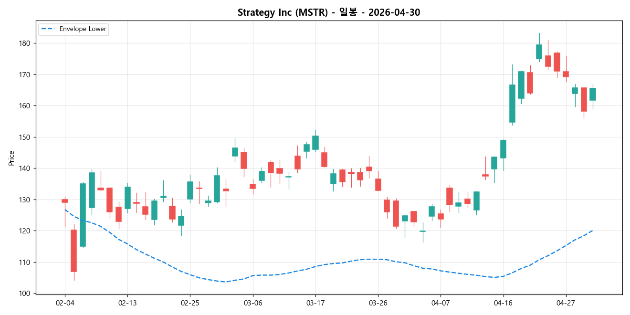Screen dimensions: 630x315
Task: Click the 04-16 date label
Action: (x=503, y=303)
